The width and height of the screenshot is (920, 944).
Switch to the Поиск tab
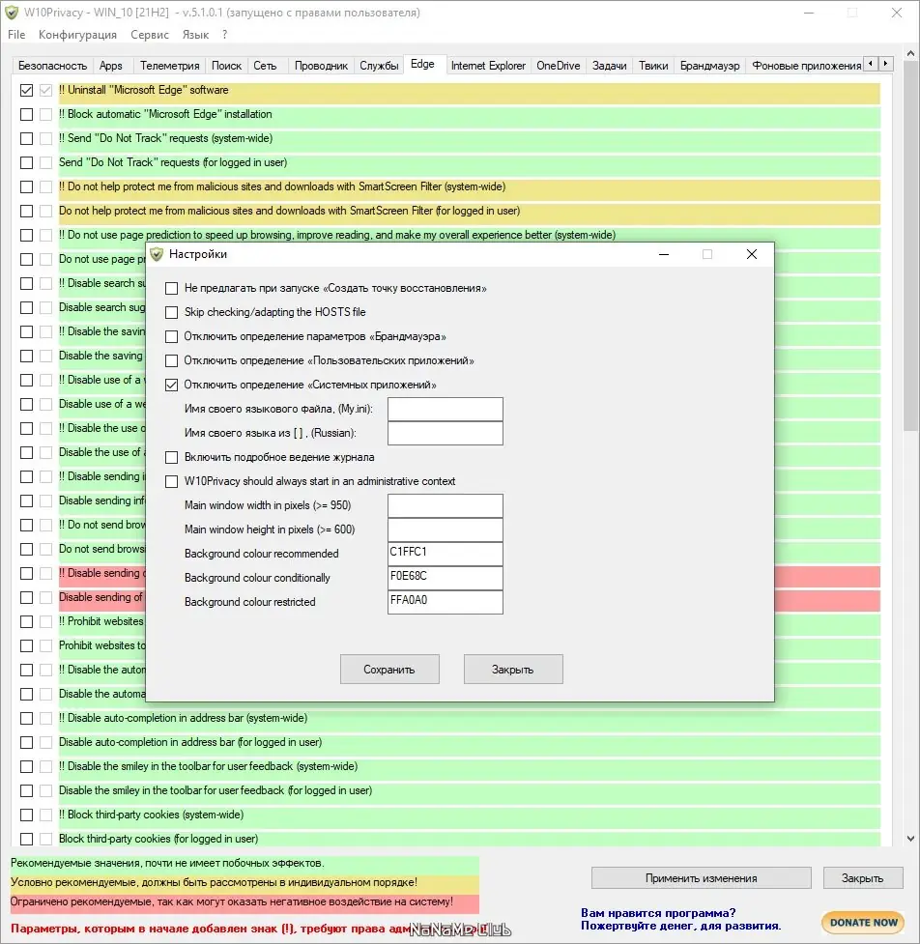226,66
